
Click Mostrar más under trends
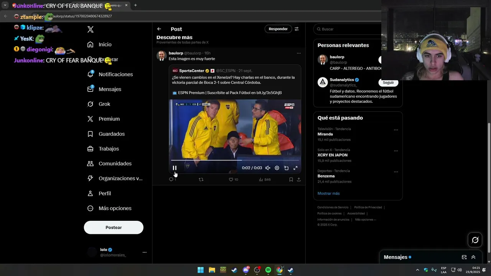coord(328,194)
